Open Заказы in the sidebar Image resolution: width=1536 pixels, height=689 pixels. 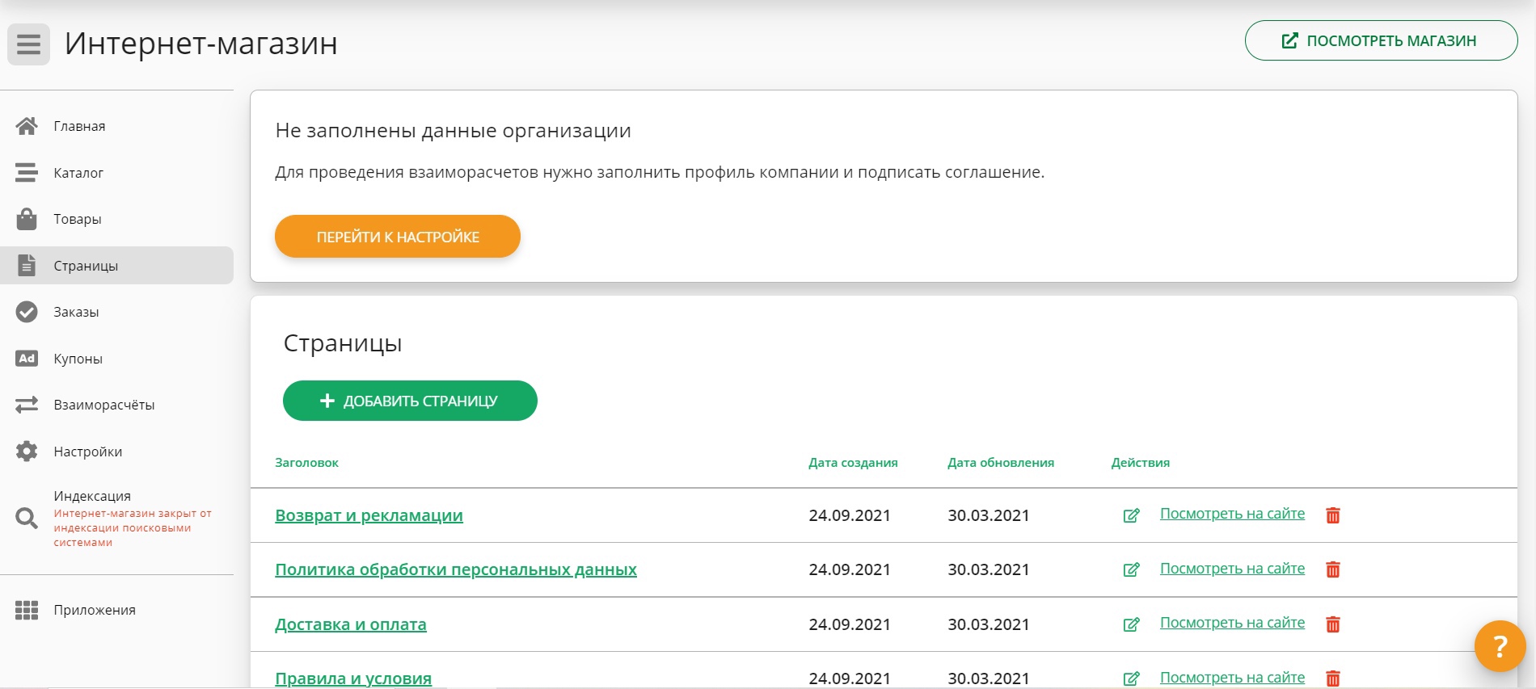click(x=116, y=312)
